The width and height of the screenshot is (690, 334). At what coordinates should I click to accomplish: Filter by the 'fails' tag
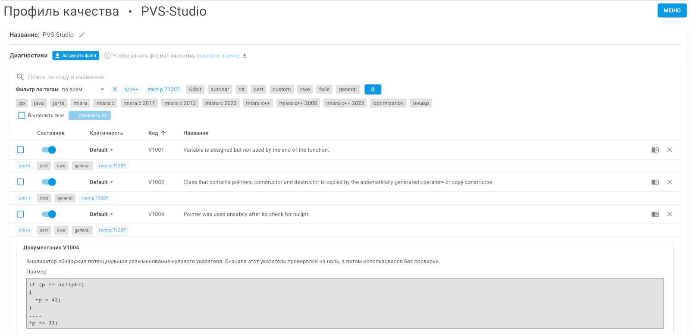[324, 90]
